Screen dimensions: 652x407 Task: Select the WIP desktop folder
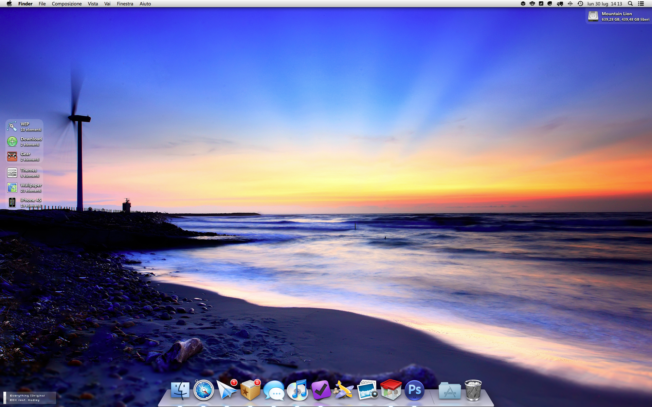click(24, 127)
